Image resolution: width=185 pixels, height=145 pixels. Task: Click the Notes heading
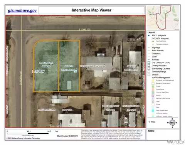point(151,131)
